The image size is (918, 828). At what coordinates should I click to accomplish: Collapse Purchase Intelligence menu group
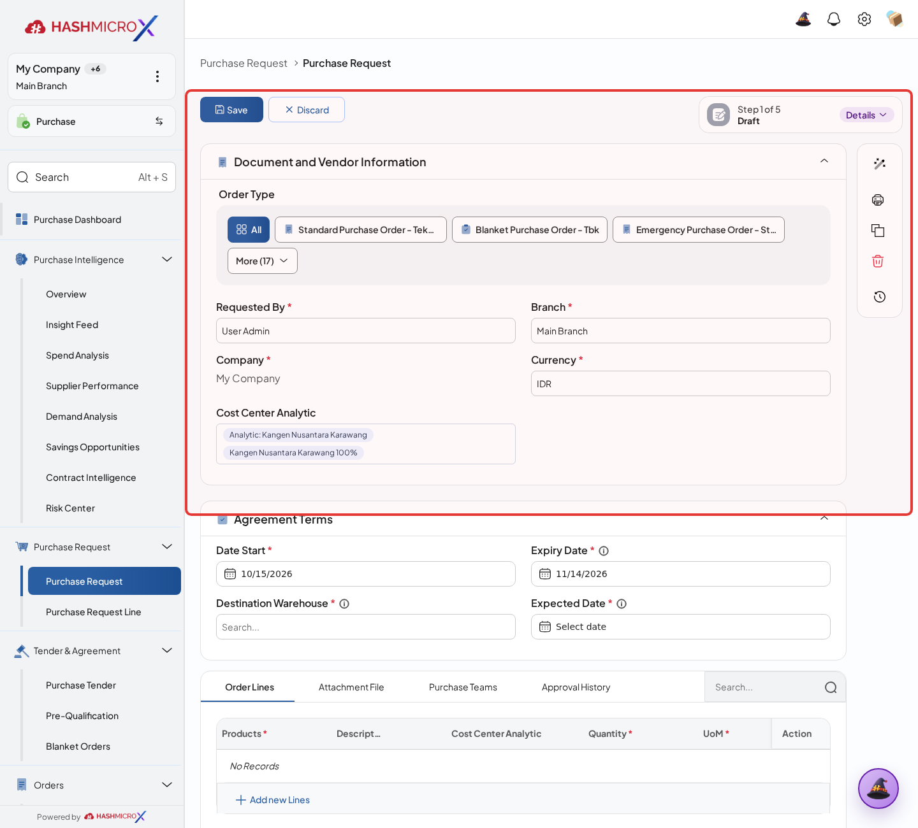click(x=167, y=259)
